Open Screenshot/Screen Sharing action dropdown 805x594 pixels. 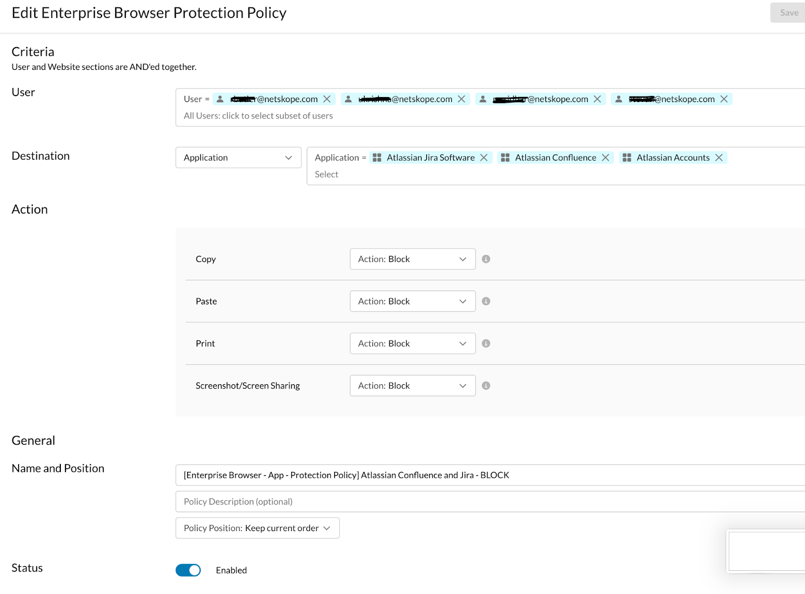click(x=413, y=386)
